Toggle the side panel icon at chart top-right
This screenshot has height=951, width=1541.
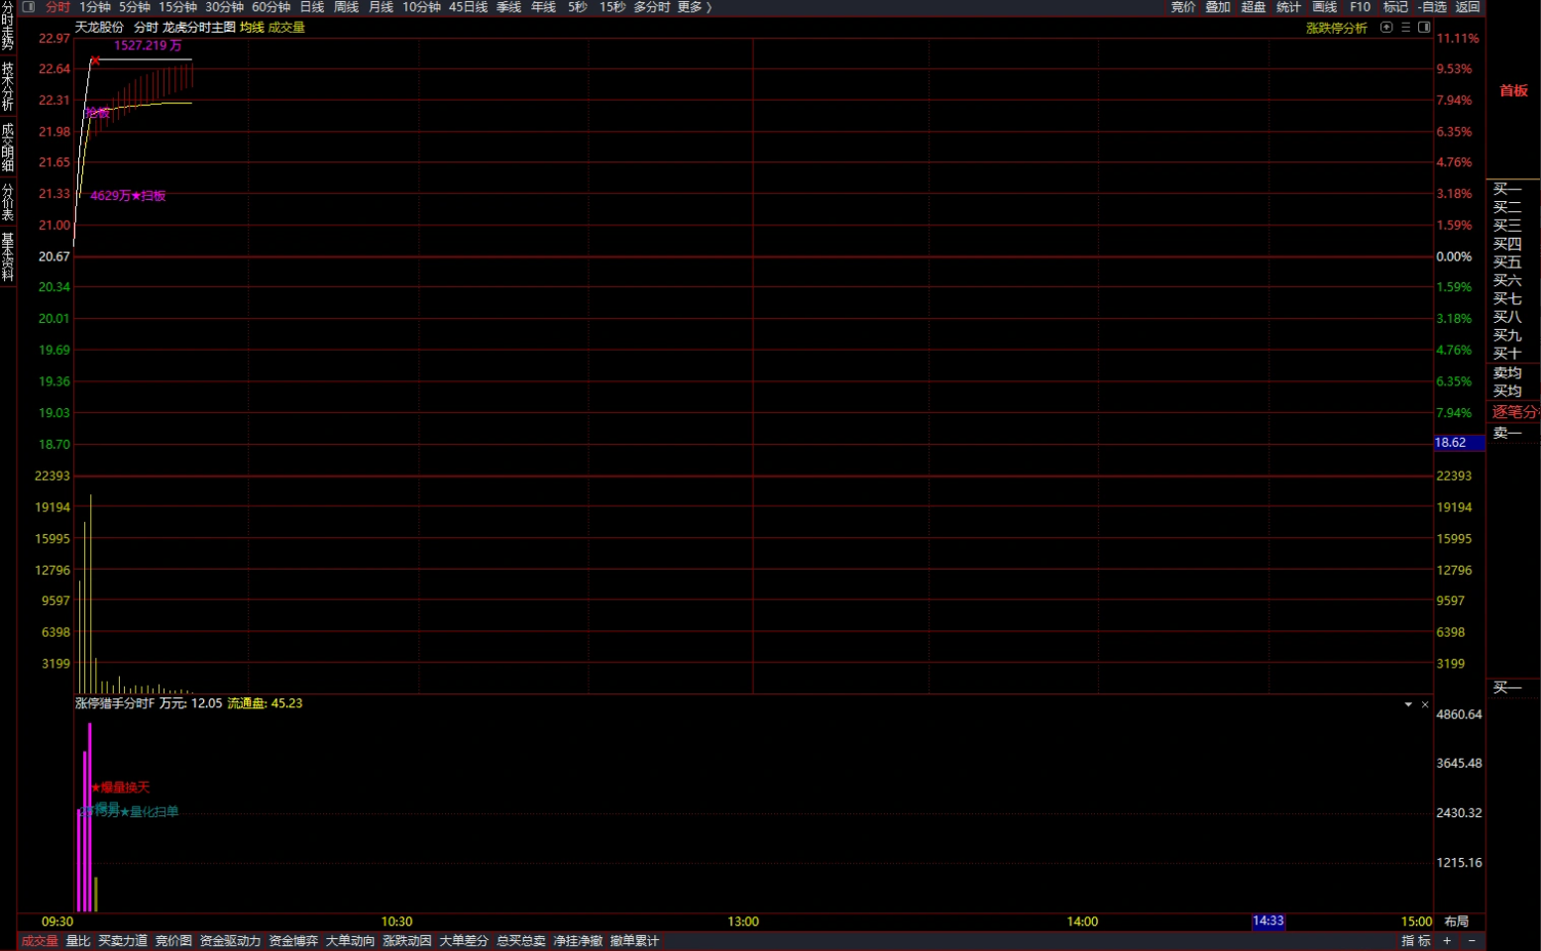(x=1424, y=28)
